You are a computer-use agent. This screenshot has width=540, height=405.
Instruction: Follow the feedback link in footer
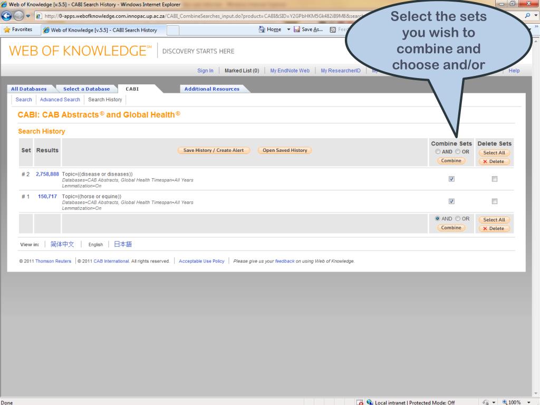coord(284,261)
